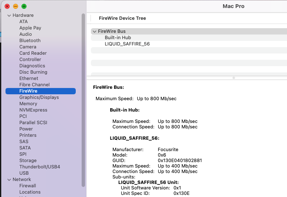Image resolution: width=287 pixels, height=197 pixels.
Task: Click the sidebar vertical scrollbar
Action: click(x=83, y=100)
